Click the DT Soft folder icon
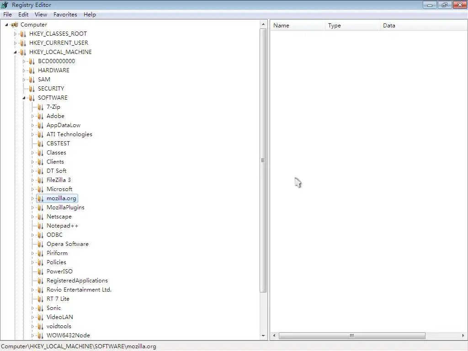The height and width of the screenshot is (351, 468). 41,171
